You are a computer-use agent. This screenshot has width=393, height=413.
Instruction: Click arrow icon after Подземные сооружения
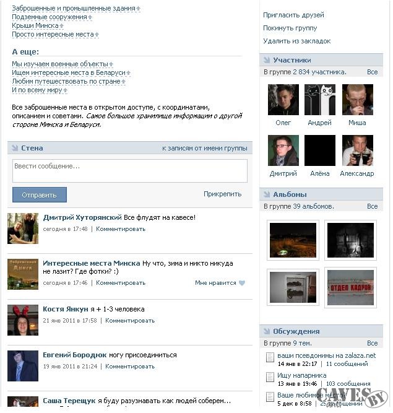click(x=90, y=17)
